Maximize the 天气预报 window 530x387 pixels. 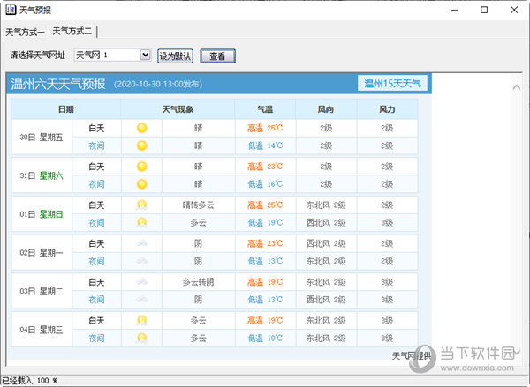click(483, 10)
